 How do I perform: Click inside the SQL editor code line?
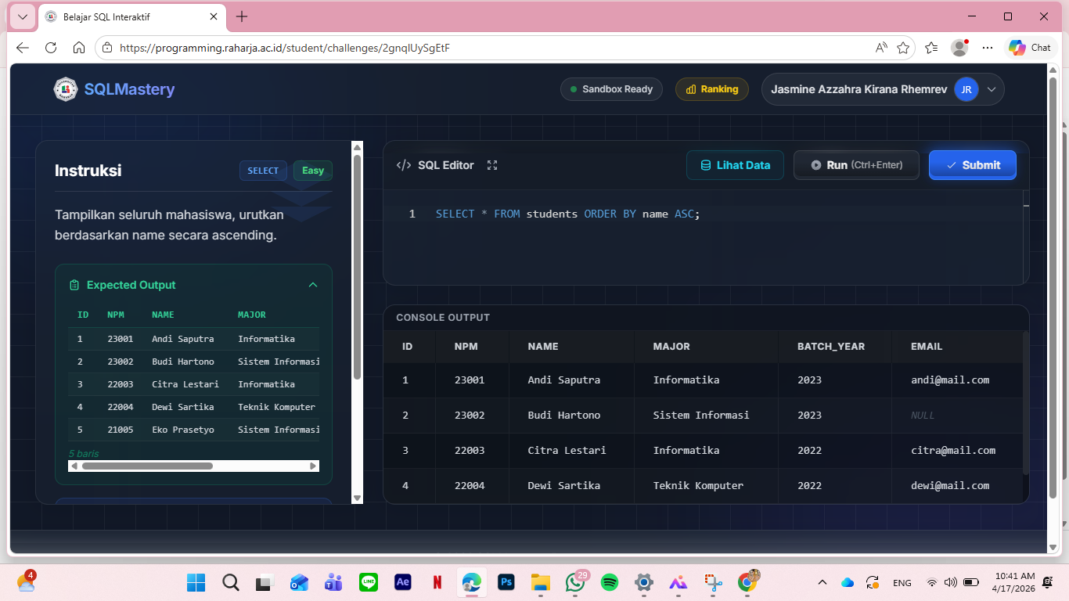coord(704,214)
